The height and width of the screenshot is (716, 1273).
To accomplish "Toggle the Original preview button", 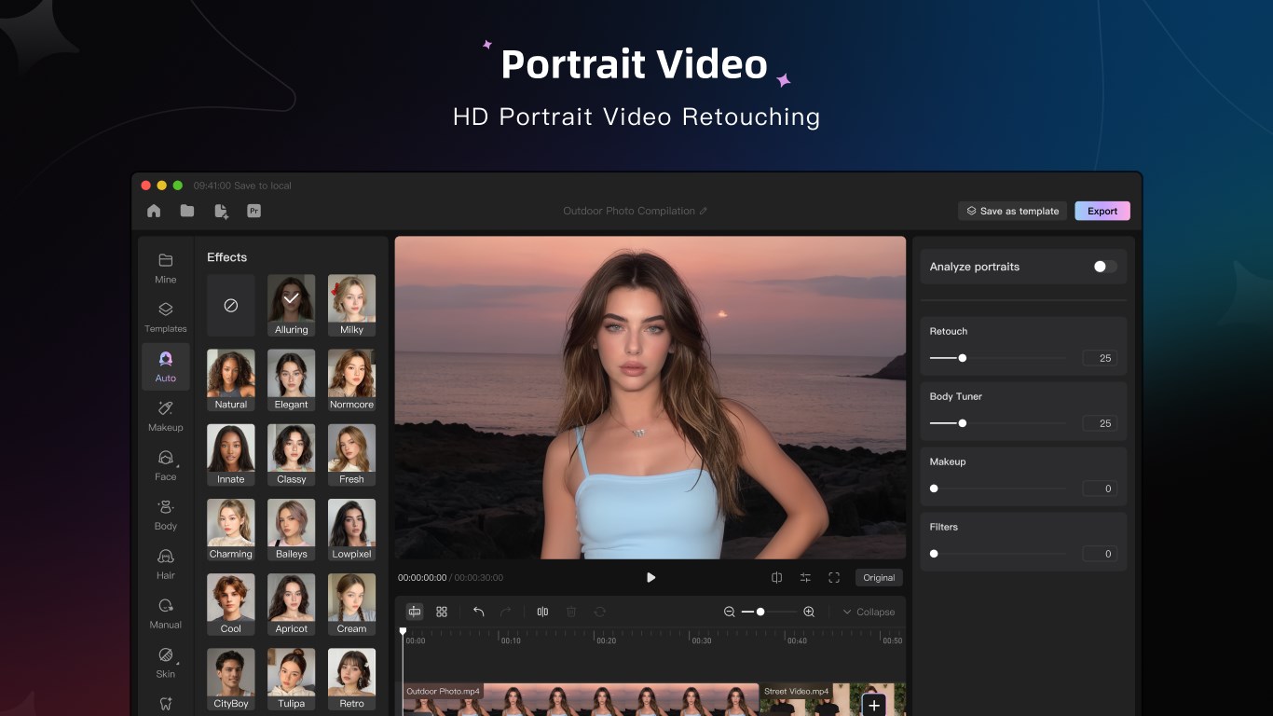I will [x=878, y=578].
